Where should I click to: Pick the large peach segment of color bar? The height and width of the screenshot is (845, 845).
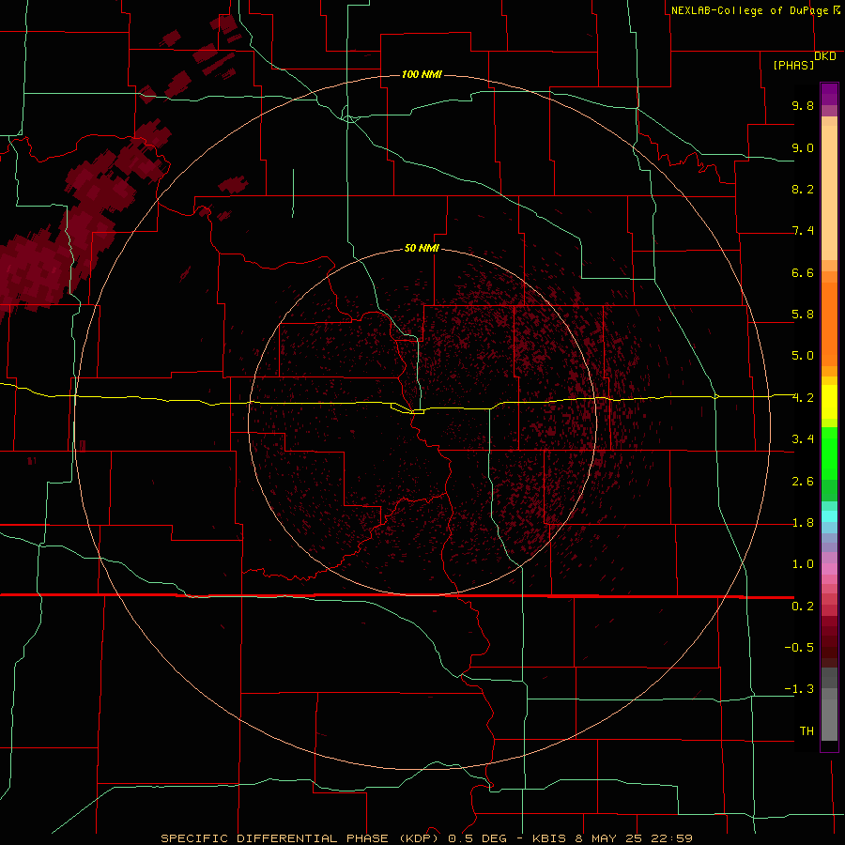[829, 192]
